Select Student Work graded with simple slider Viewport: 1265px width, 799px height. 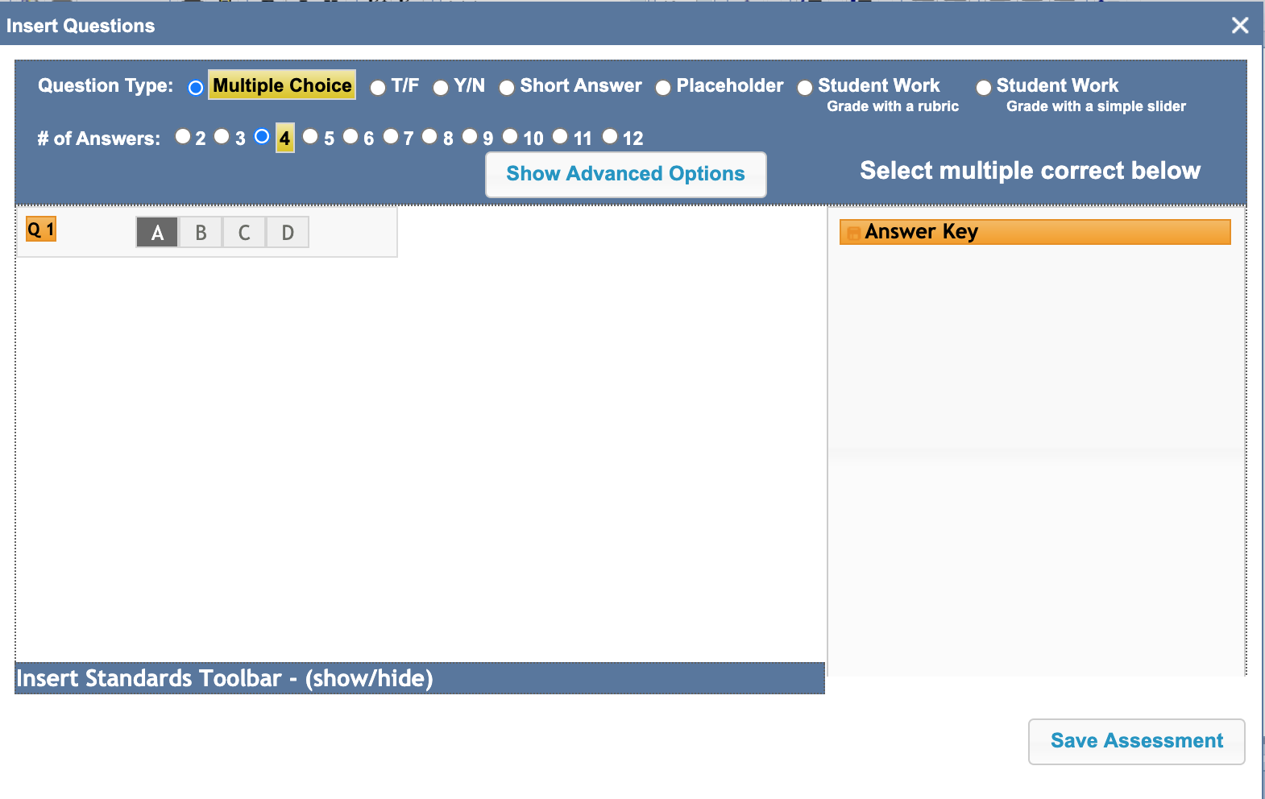(x=984, y=88)
